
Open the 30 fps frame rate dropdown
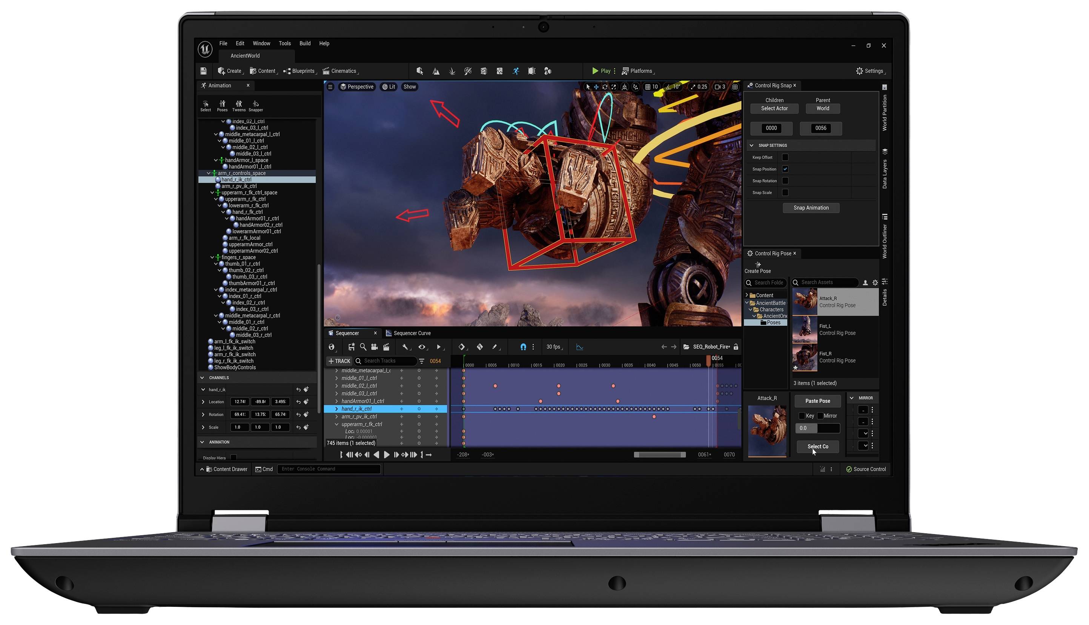(554, 347)
